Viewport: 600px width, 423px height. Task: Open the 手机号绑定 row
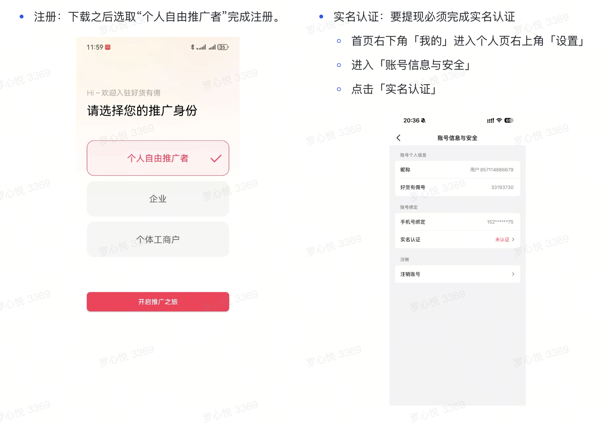click(457, 222)
